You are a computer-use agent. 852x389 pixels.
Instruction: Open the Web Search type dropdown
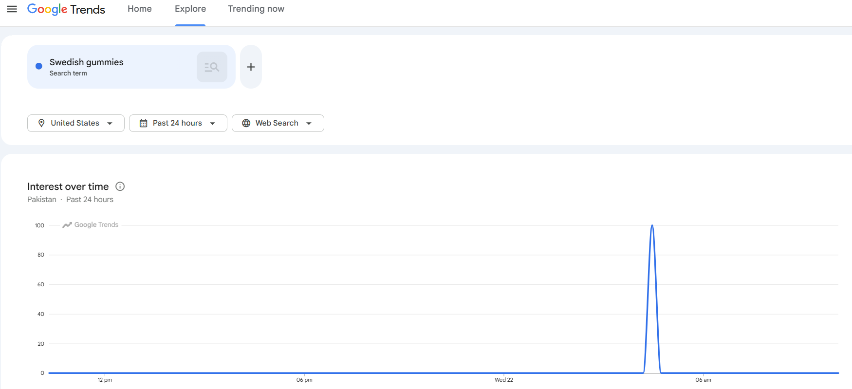coord(278,123)
